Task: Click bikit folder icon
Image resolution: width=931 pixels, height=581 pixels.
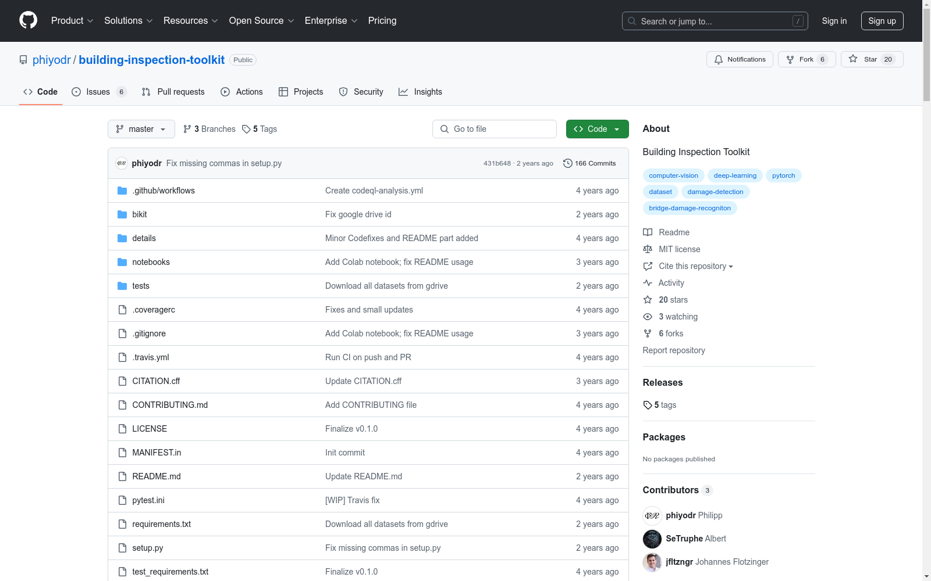Action: pyautogui.click(x=122, y=214)
